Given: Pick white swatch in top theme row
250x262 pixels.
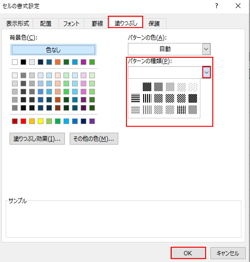Looking at the screenshot, I should tap(15, 62).
